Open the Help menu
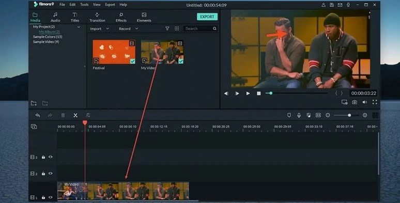 [x=123, y=5]
